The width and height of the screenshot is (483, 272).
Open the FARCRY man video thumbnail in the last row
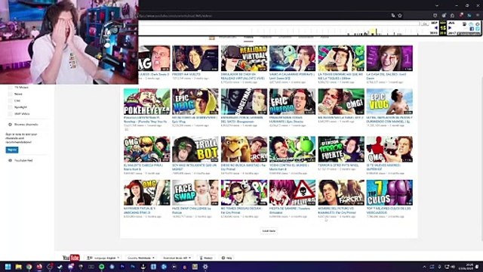click(341, 193)
